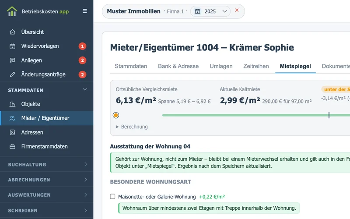Click the orange rent position marker
The image size is (350, 219).
click(x=116, y=115)
